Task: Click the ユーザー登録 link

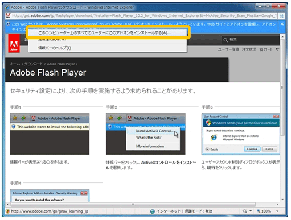Action: pyautogui.click(x=228, y=49)
